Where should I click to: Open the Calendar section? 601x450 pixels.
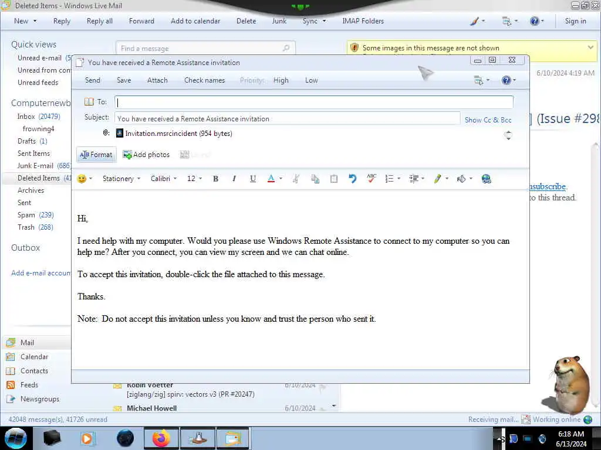click(34, 357)
